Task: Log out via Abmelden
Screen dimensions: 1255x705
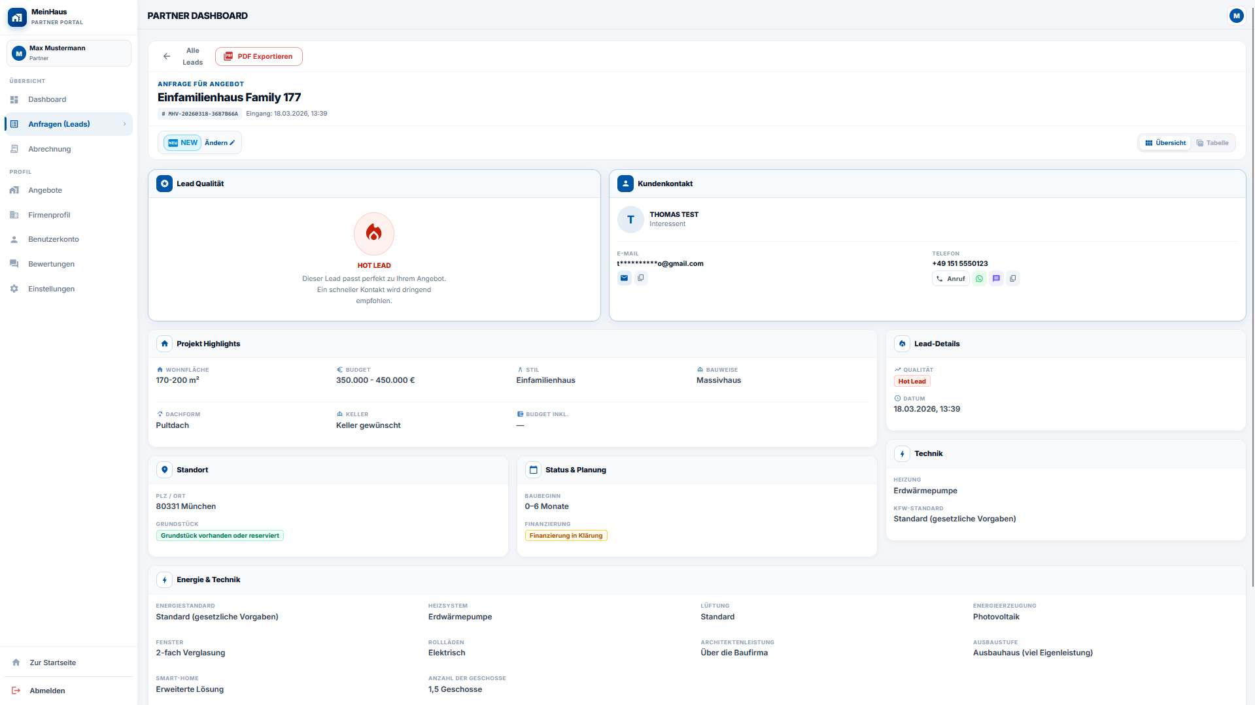Action: [47, 691]
